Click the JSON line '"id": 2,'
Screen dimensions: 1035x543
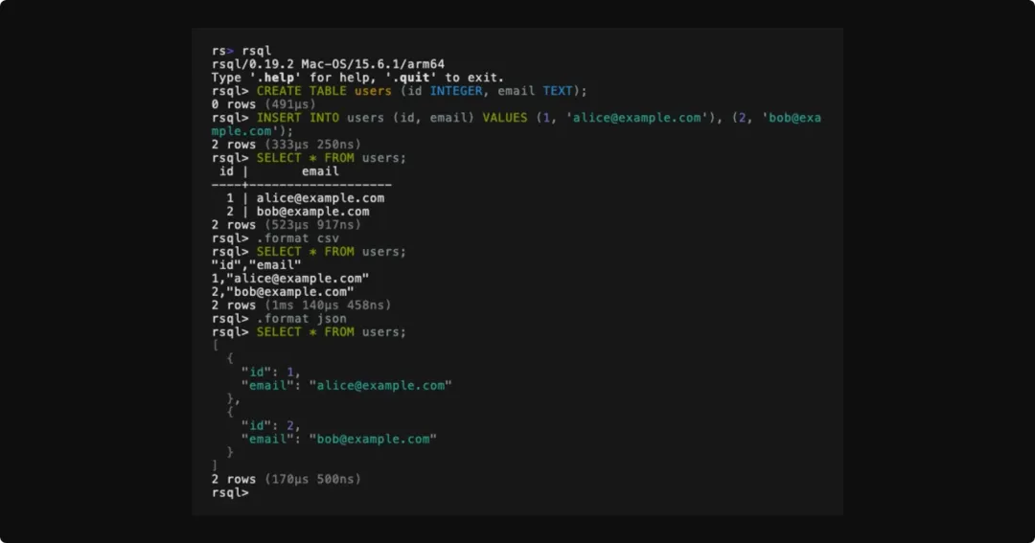271,425
